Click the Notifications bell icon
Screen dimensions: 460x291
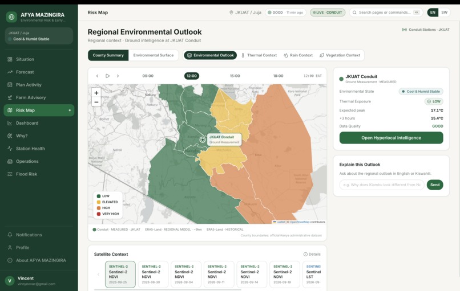pyautogui.click(x=10, y=235)
